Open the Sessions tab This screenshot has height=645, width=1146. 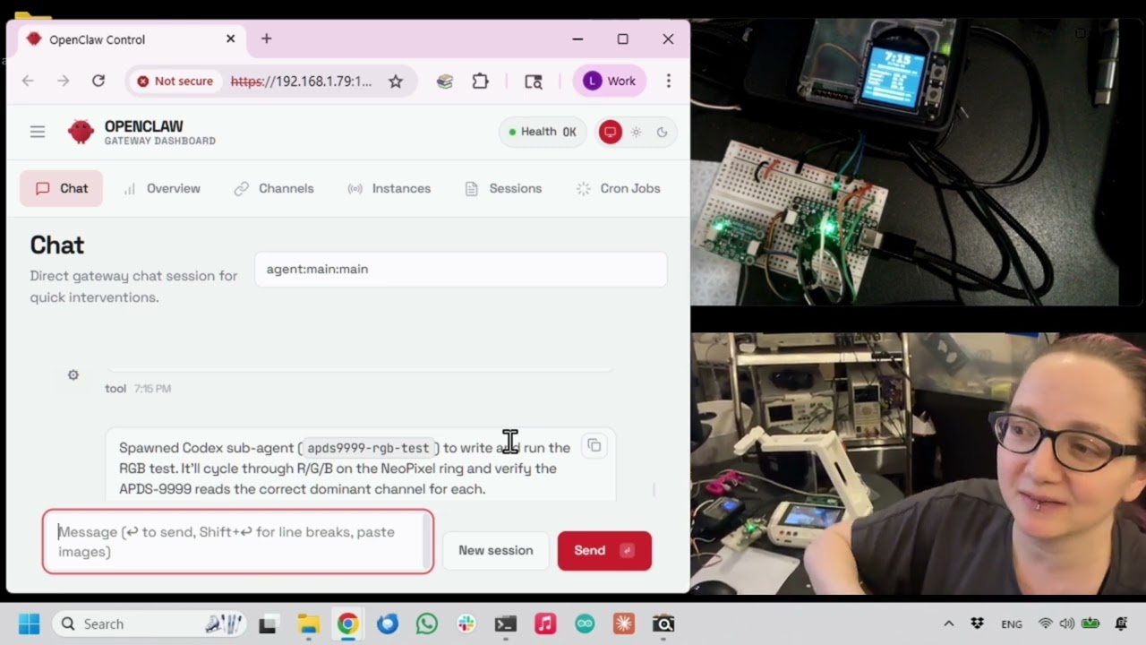[x=503, y=188]
